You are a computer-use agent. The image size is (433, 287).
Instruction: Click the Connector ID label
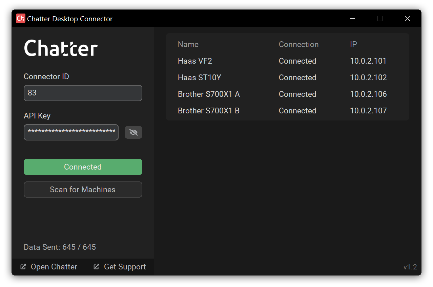coord(46,76)
